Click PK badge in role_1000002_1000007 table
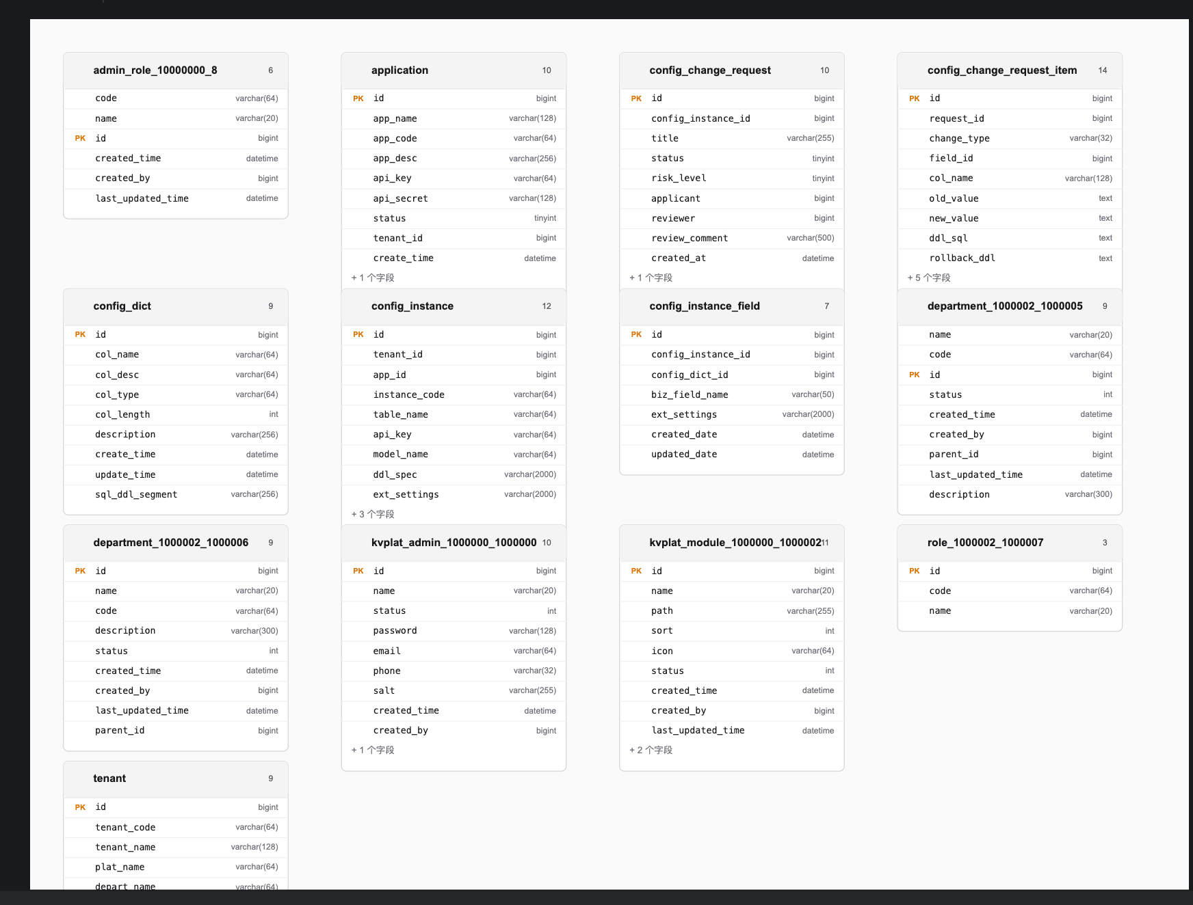The height and width of the screenshot is (905, 1193). click(x=915, y=571)
